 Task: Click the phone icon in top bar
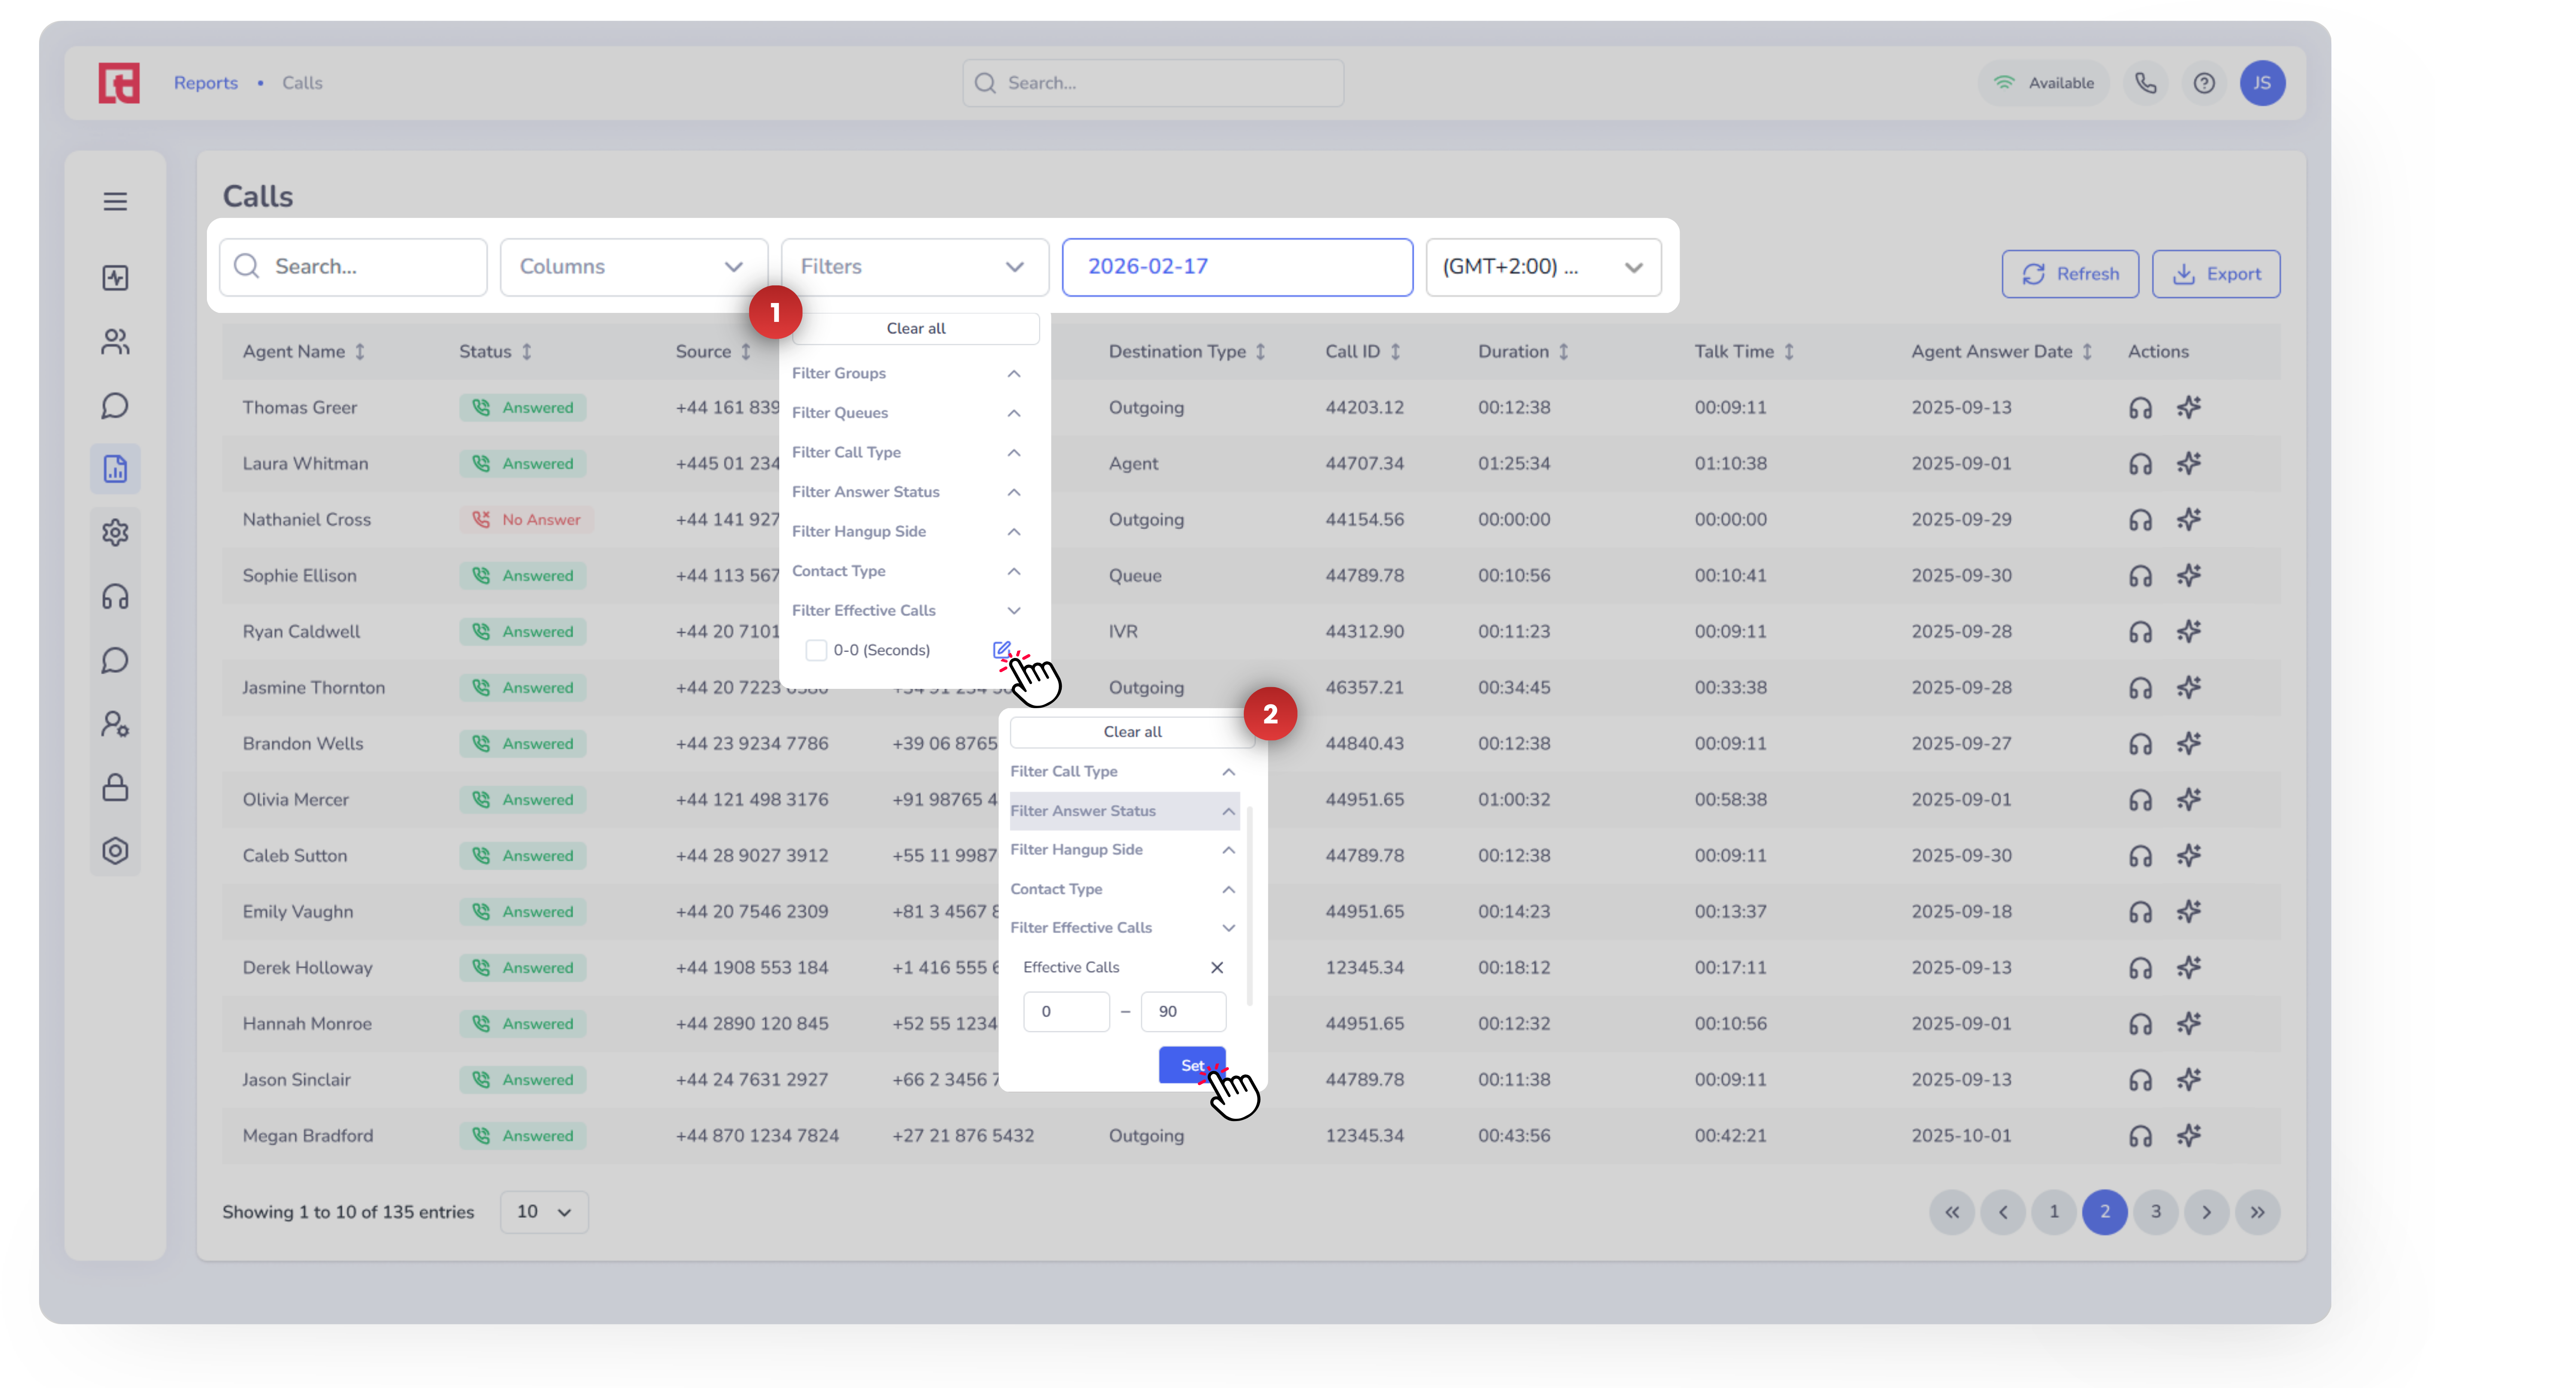pyautogui.click(x=2146, y=83)
